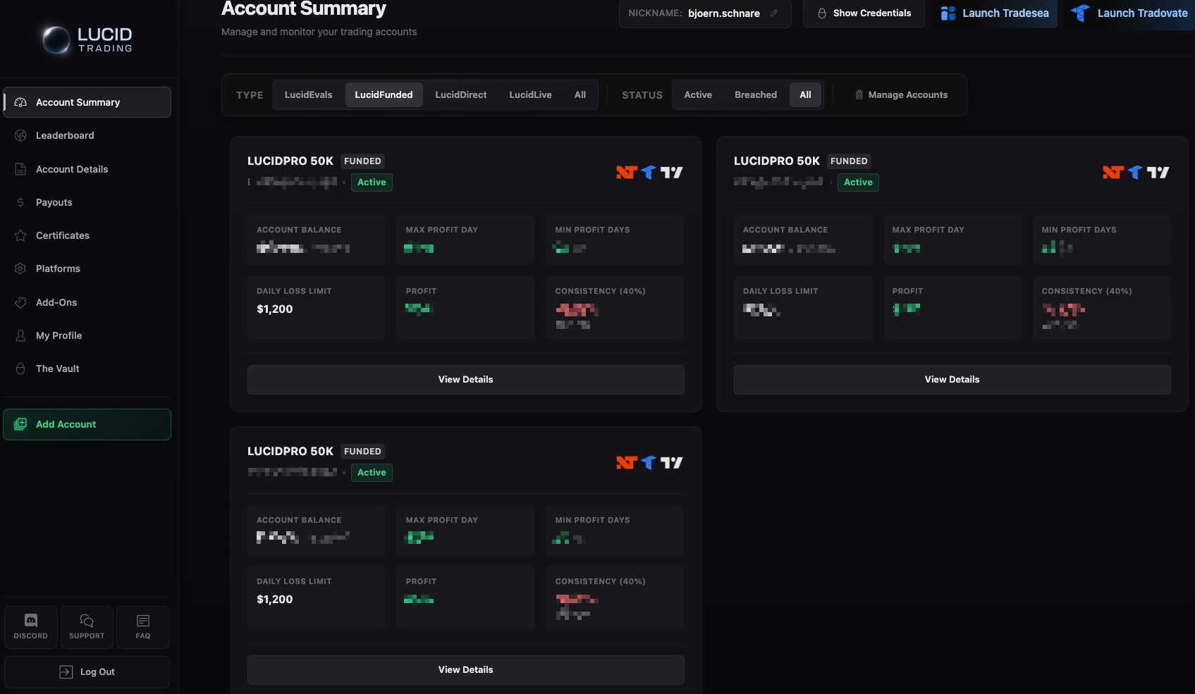1195x694 pixels.
Task: View Details of top-right LucidPro 50K account
Action: tap(952, 380)
